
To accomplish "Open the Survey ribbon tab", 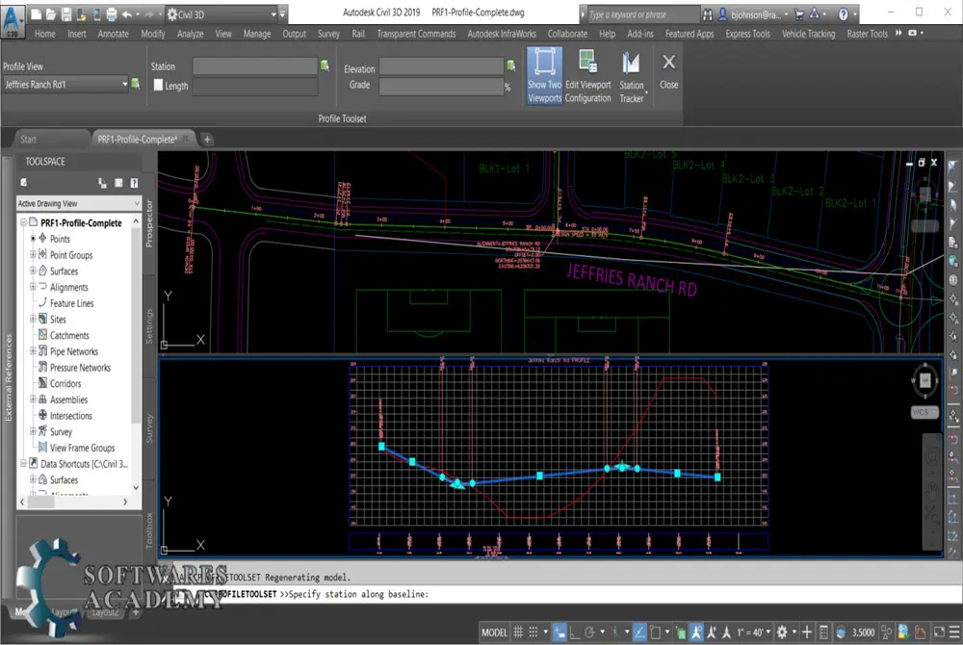I will (328, 34).
